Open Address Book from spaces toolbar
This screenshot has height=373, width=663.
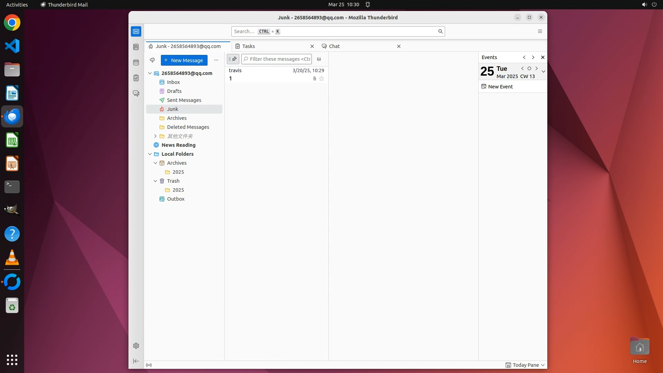click(136, 47)
